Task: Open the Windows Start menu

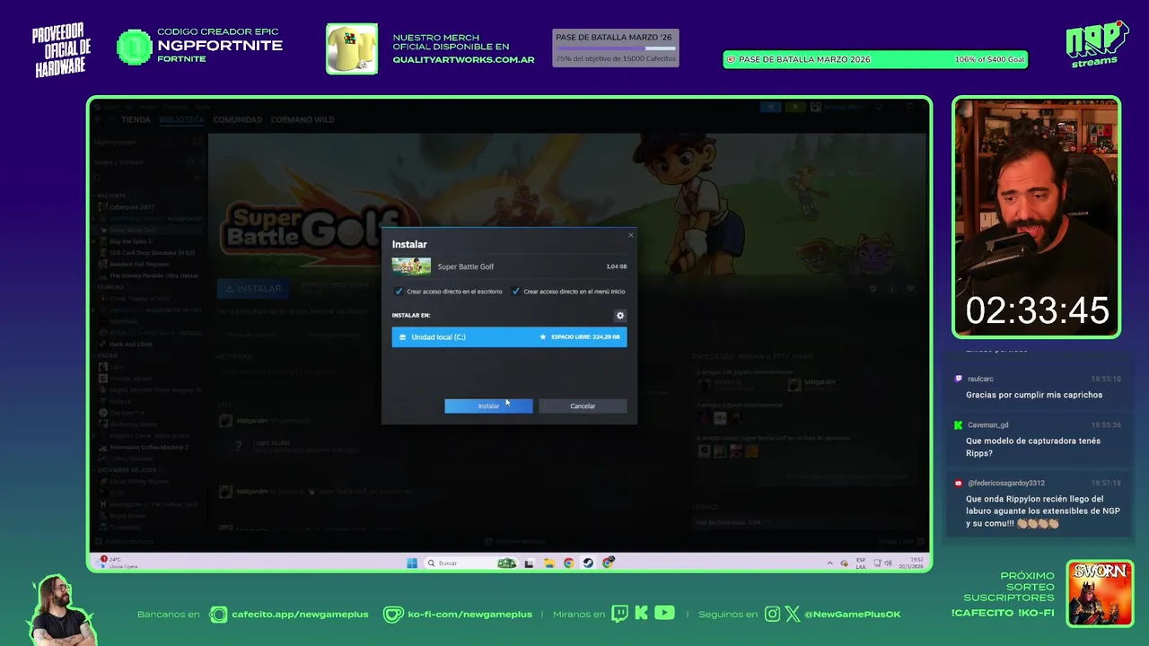Action: coord(412,563)
